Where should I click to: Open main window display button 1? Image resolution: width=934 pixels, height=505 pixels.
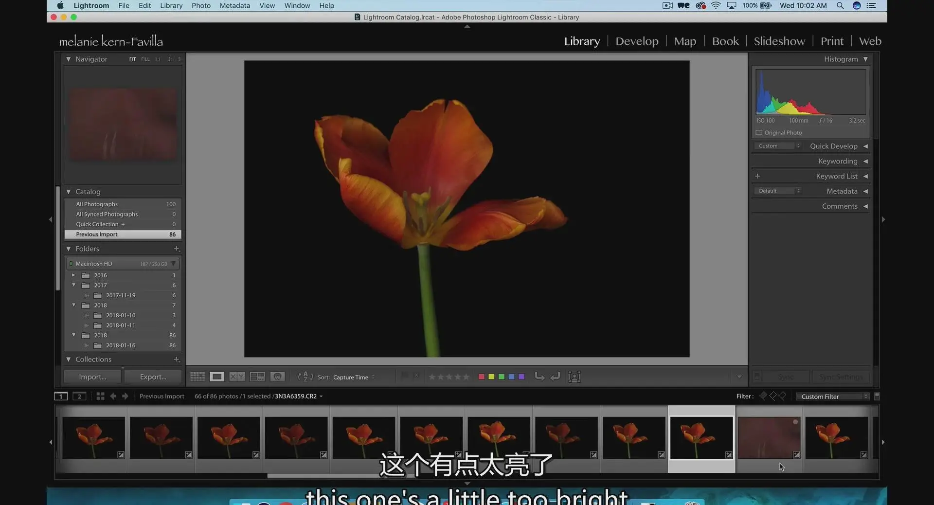click(x=61, y=396)
